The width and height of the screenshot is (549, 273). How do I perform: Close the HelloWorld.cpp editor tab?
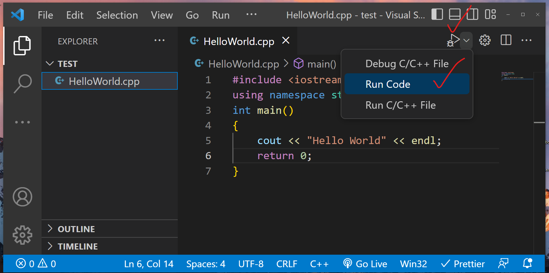click(x=286, y=41)
